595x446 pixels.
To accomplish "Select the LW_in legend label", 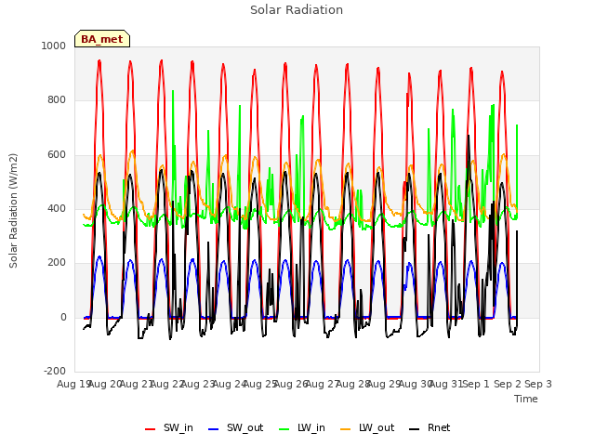I will pyautogui.click(x=311, y=427).
